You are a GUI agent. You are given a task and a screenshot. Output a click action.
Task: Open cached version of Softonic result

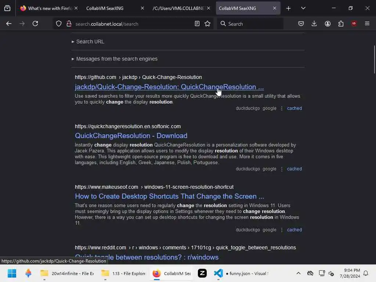click(294, 169)
